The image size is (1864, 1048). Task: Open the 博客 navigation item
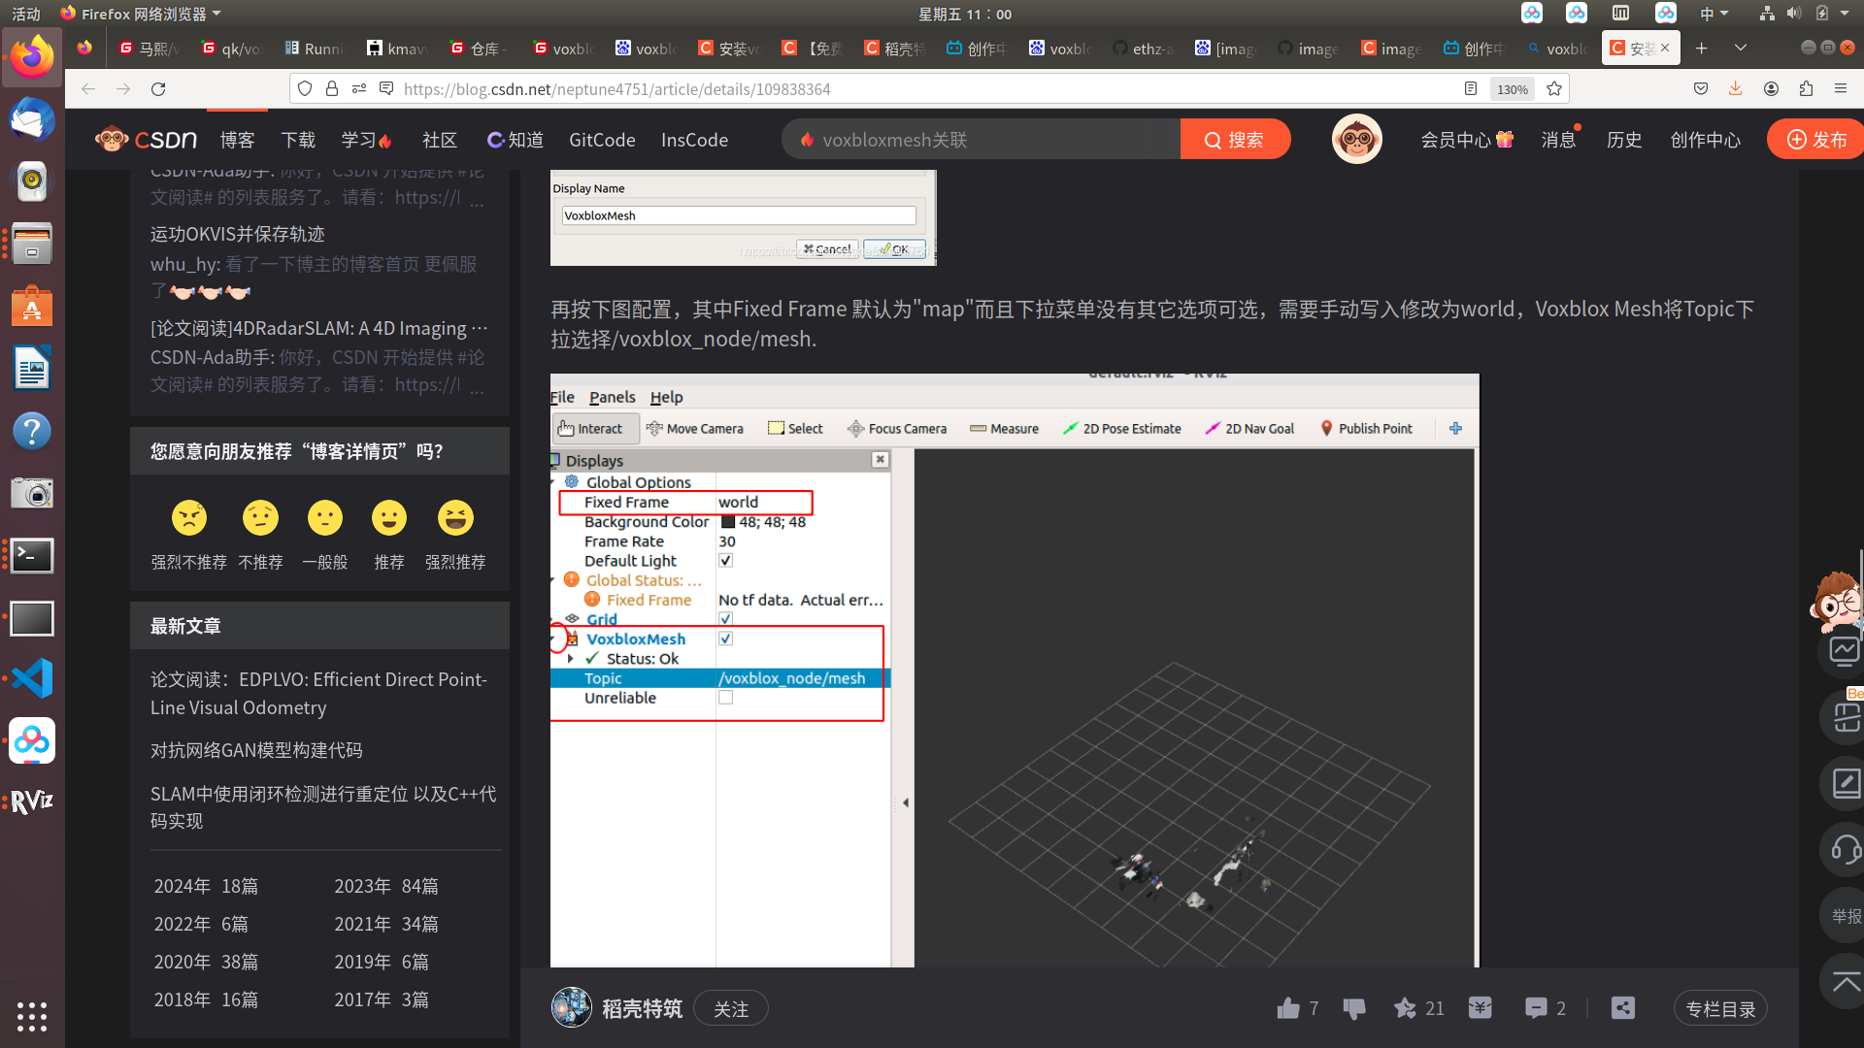(237, 140)
